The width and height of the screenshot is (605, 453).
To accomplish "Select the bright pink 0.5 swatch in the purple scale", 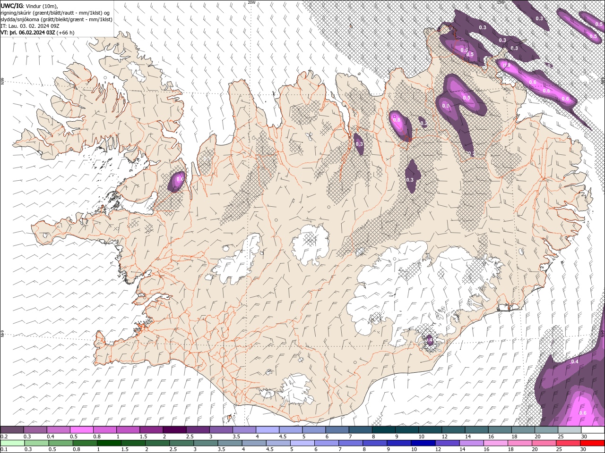I will pos(81,430).
